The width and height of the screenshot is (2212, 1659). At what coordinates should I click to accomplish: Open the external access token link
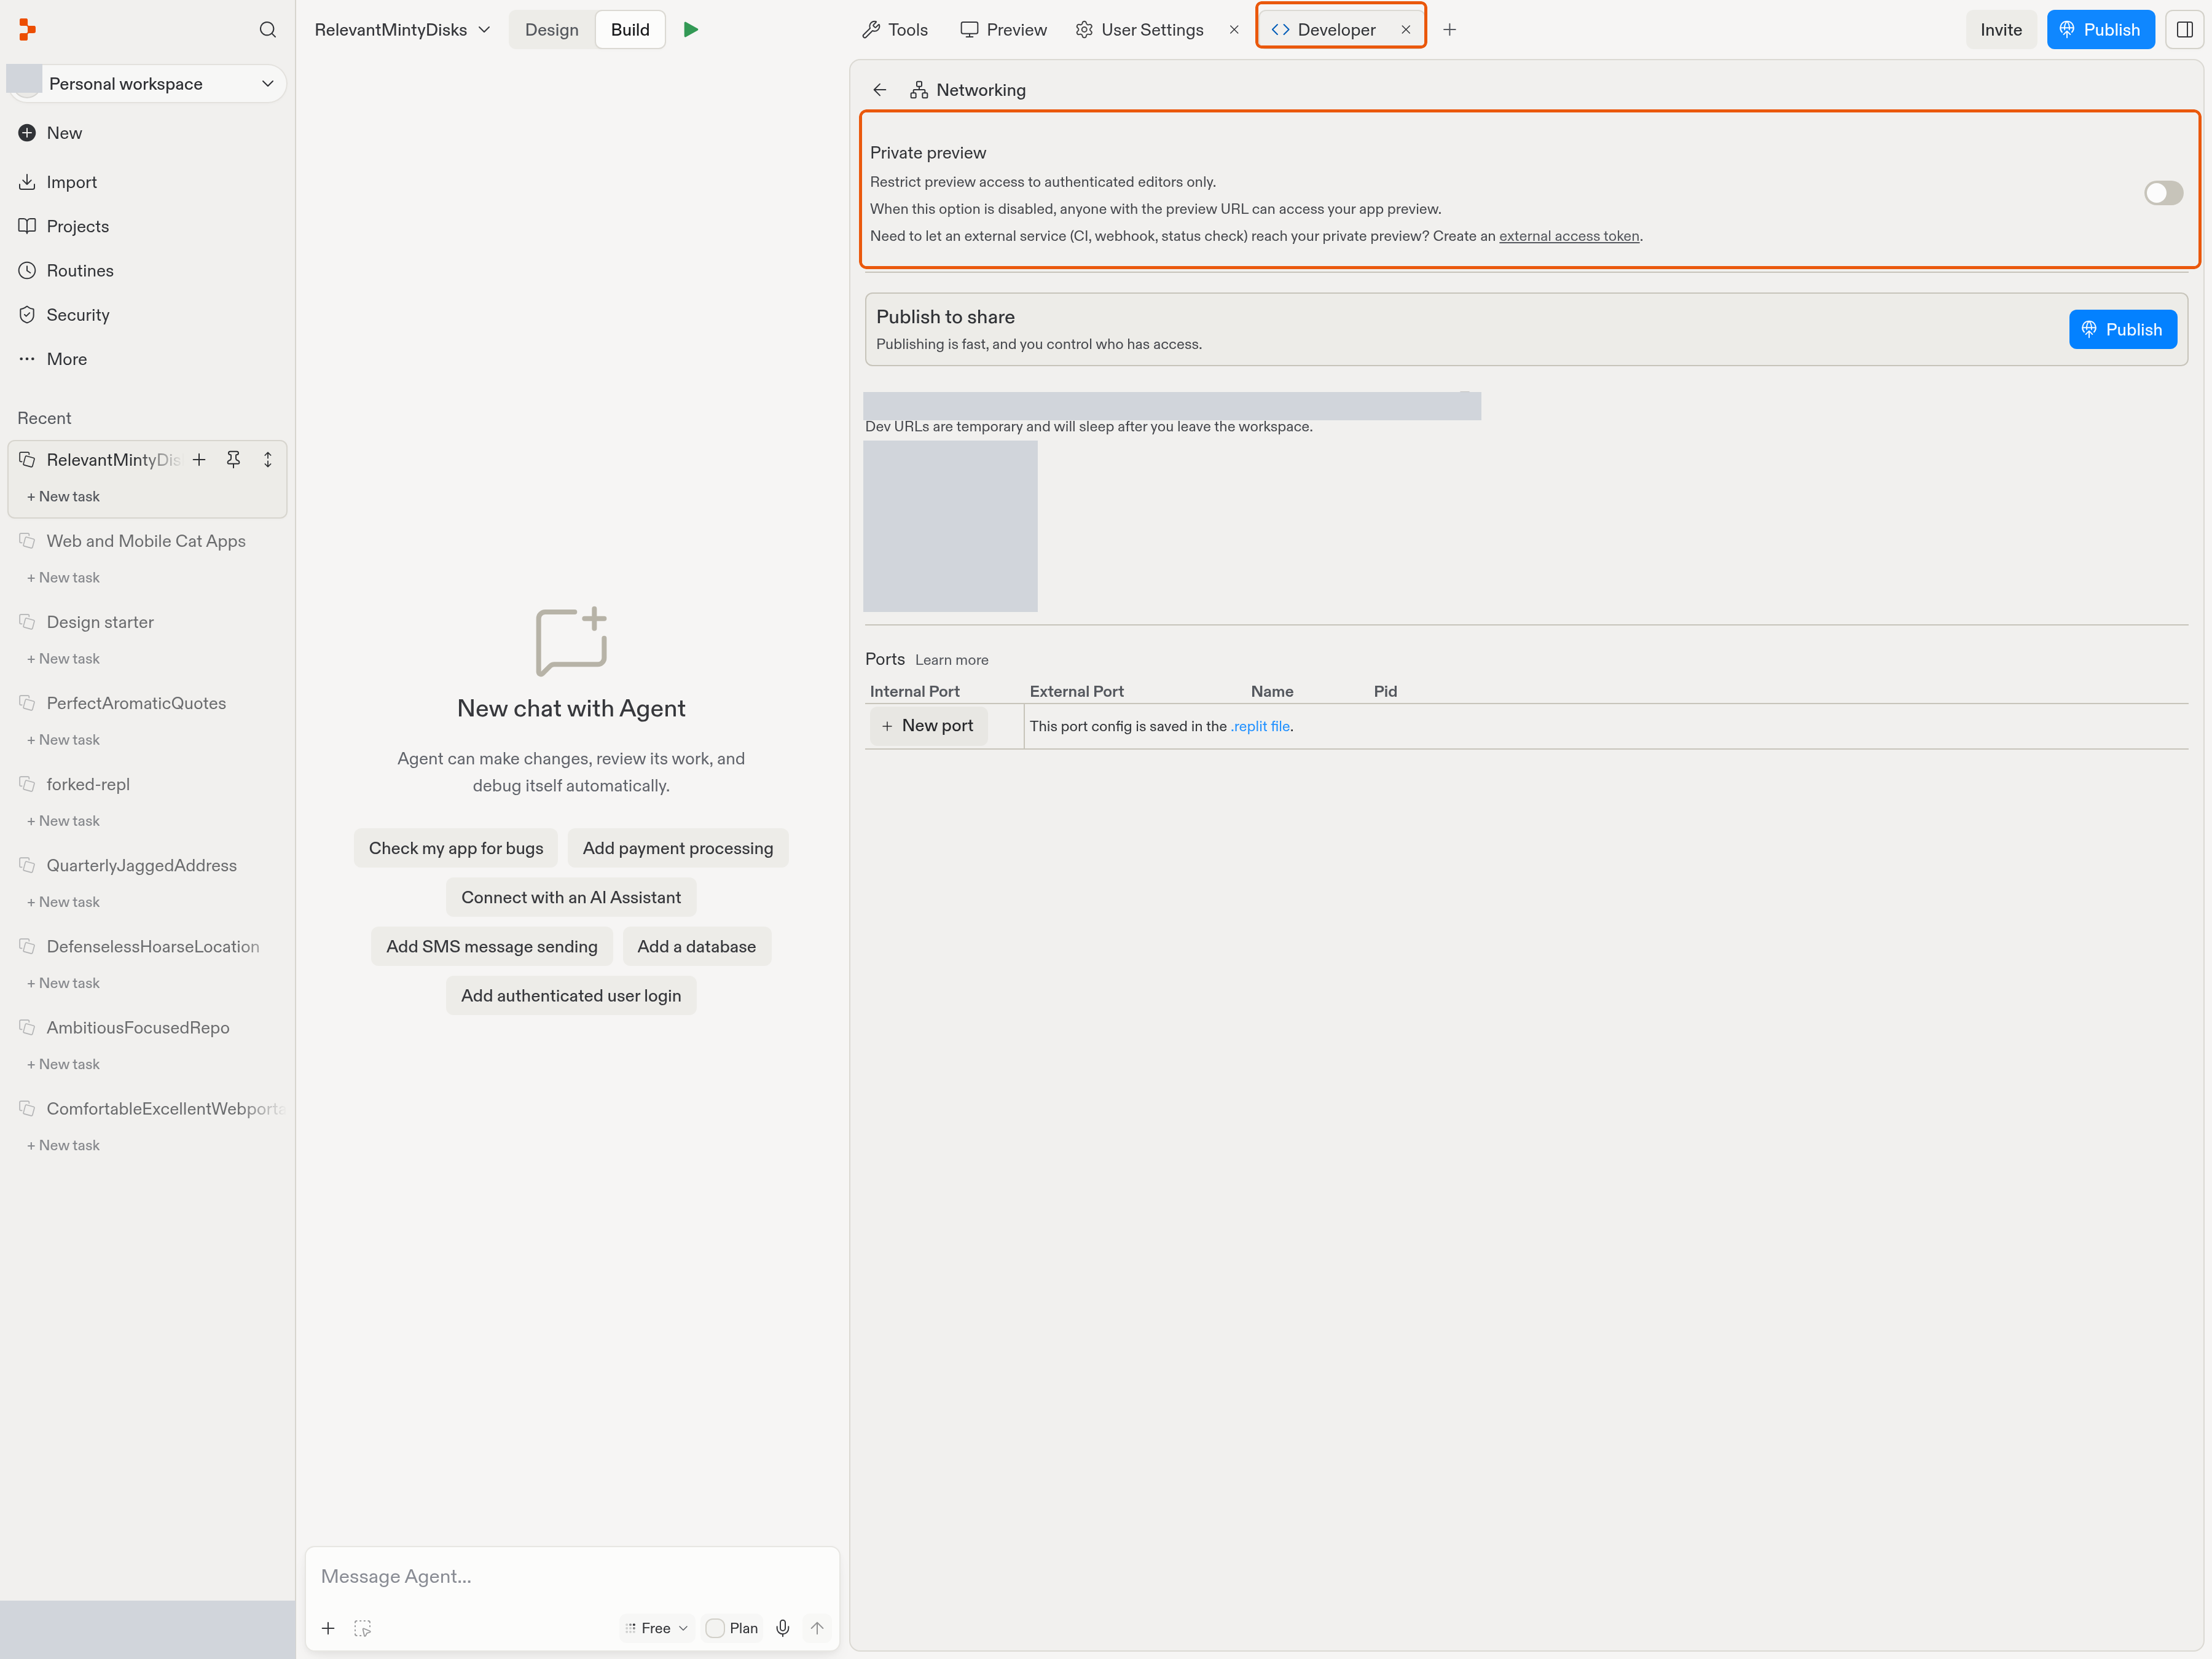pos(1569,236)
